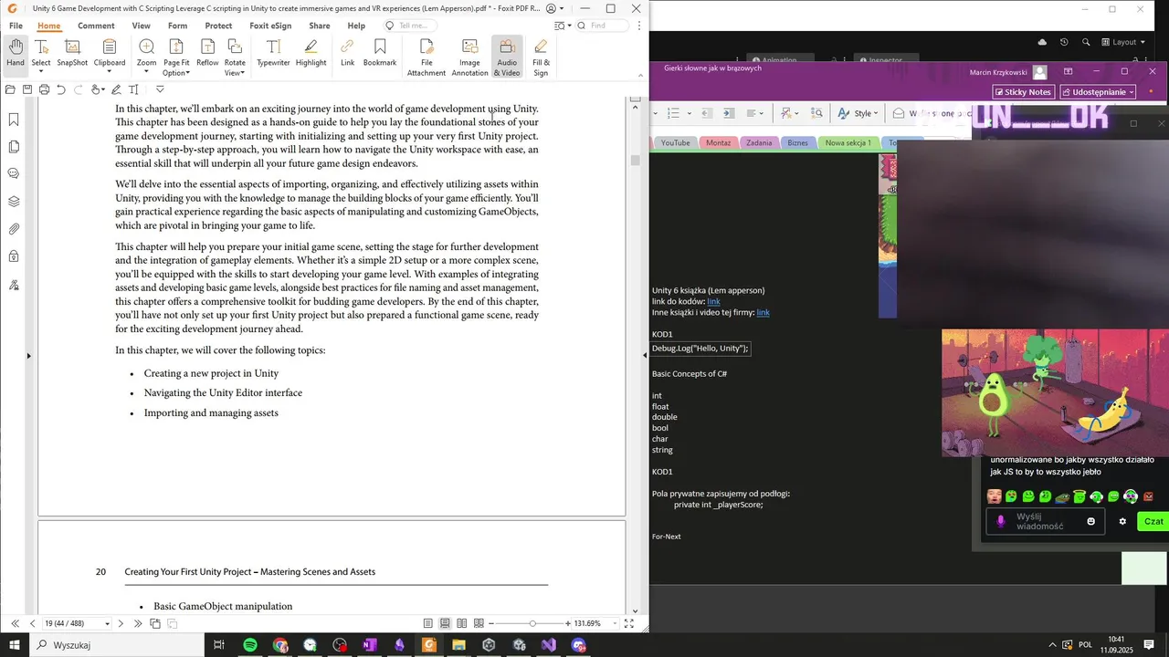Switch to Protect ribbon tab
The width and height of the screenshot is (1169, 657).
pyautogui.click(x=218, y=26)
